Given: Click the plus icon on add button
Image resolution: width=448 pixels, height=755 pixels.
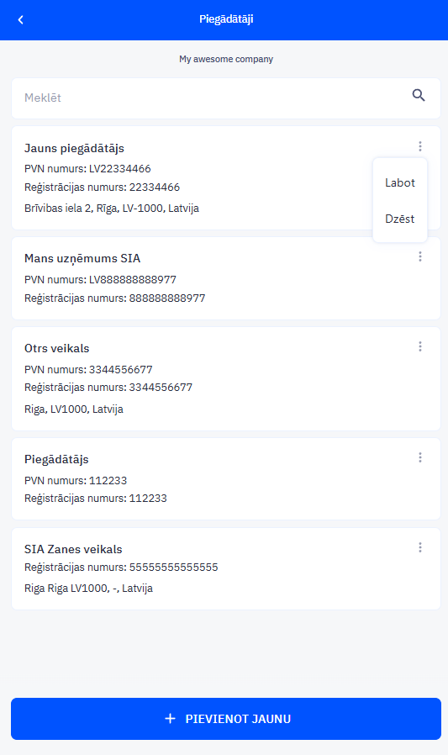Looking at the screenshot, I should click(171, 719).
